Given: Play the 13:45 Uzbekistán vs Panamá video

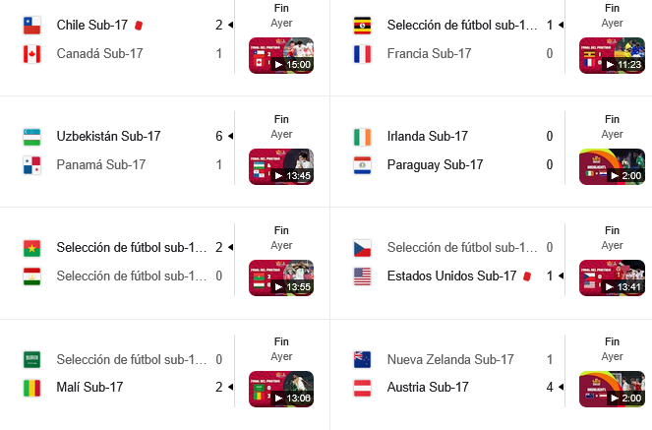Looking at the screenshot, I should (x=281, y=166).
